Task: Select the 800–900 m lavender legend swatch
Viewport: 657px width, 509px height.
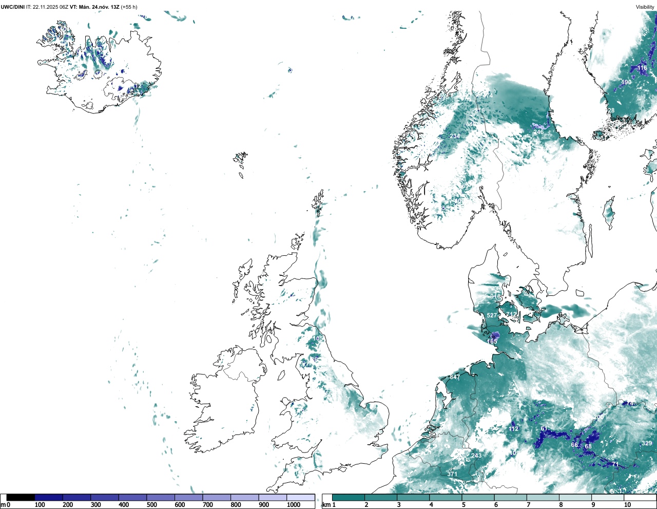Action: pos(245,497)
